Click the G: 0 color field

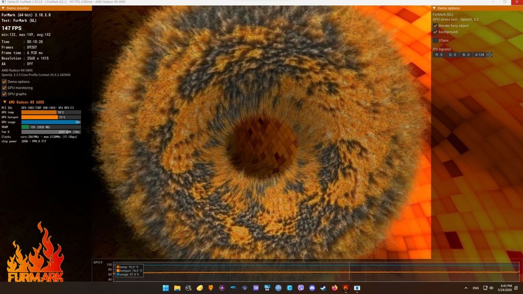pyautogui.click(x=452, y=55)
